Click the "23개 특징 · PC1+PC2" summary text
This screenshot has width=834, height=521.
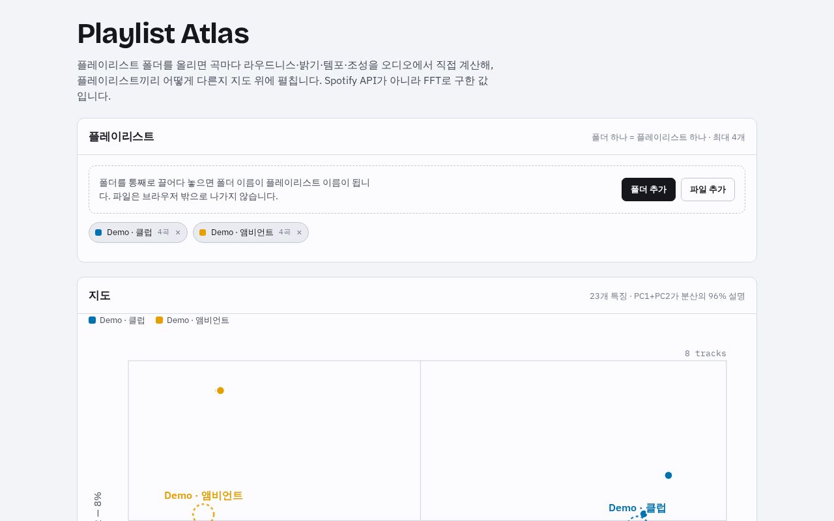pyautogui.click(x=667, y=296)
